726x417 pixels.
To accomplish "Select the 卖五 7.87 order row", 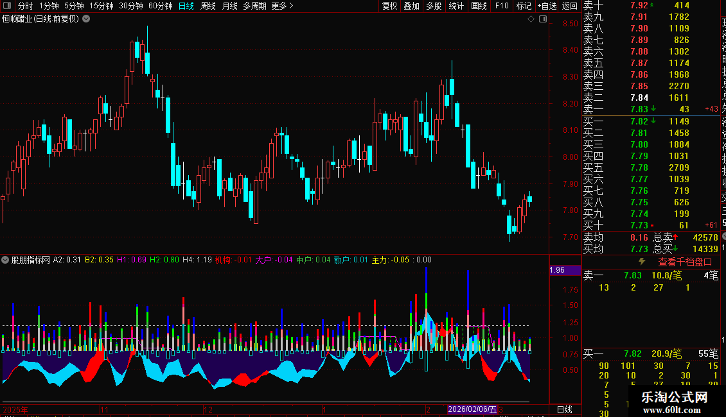I will 651,63.
